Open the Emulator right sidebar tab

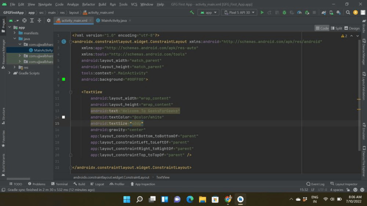coord(364,131)
